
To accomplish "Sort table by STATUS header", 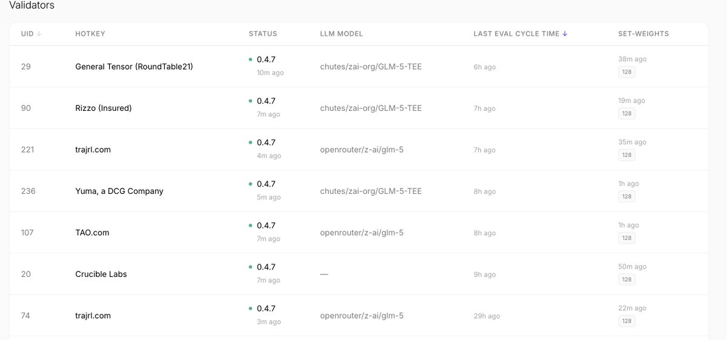I will pyautogui.click(x=263, y=34).
